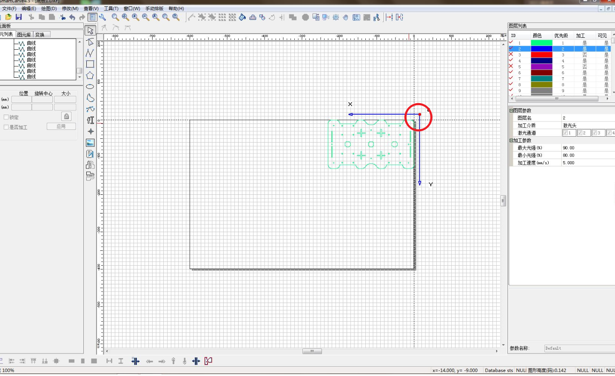Click the scissors cut icon

[x=31, y=17]
